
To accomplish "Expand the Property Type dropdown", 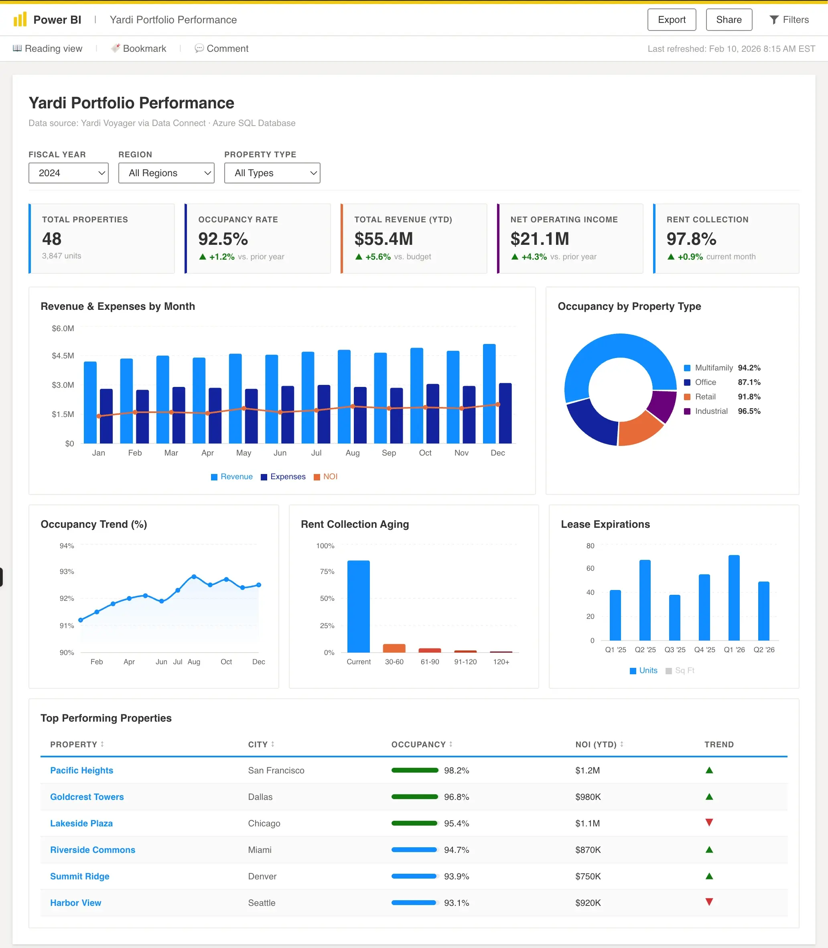I will tap(272, 173).
